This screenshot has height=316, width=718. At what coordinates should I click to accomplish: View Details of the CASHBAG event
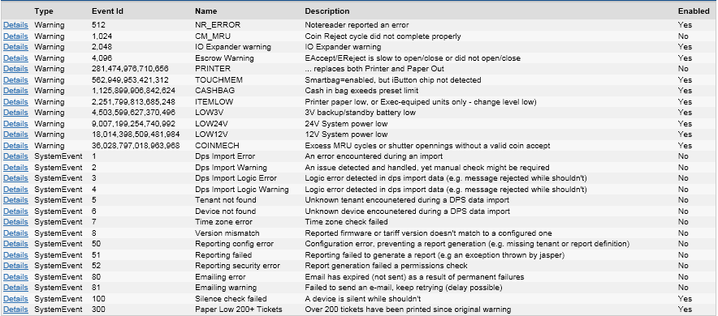tap(15, 91)
